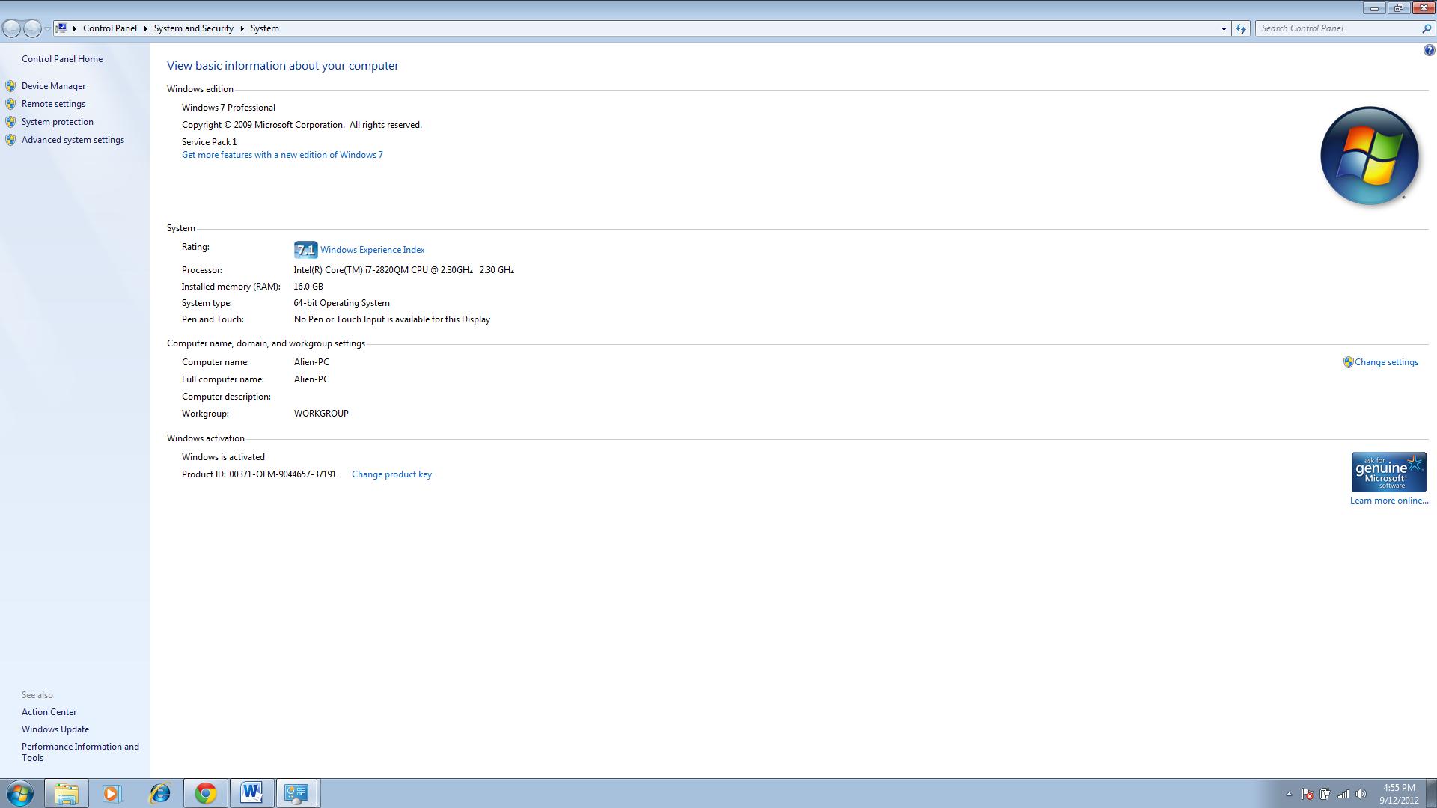Click the System protection shield icon

10,122
